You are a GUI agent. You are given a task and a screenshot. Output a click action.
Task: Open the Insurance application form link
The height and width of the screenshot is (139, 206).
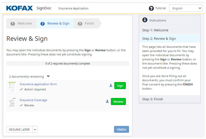pos(38,84)
